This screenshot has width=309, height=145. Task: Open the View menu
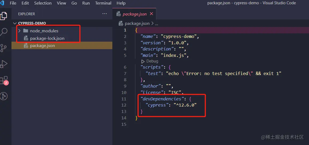pos(61,3)
